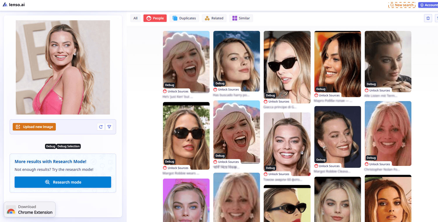Expand the Account menu

pos(429,5)
